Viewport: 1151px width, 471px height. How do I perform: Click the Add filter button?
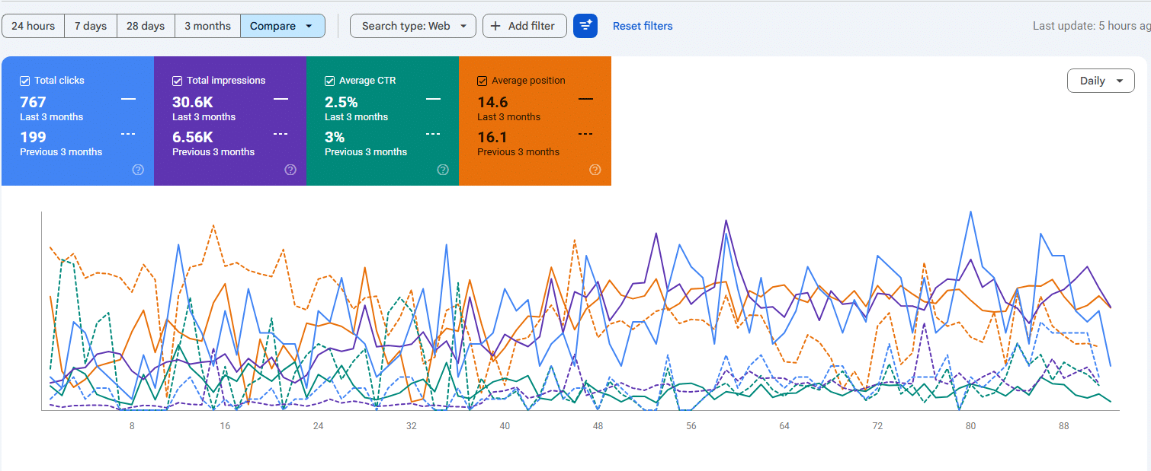[524, 26]
